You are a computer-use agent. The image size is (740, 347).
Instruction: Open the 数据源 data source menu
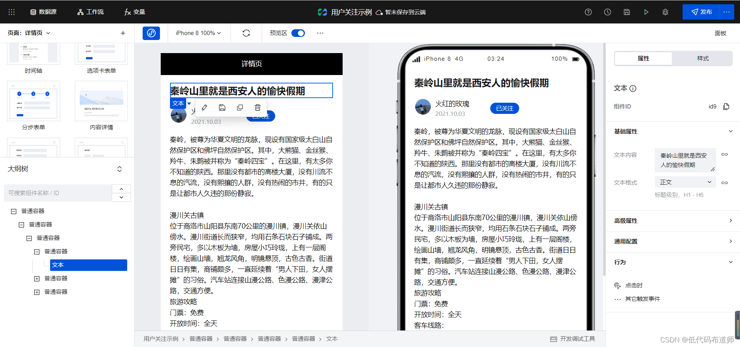(x=44, y=12)
